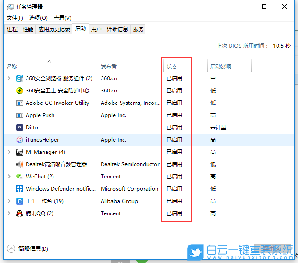Switch to the 应用历史记录 tab
The image size is (298, 263).
(54, 29)
